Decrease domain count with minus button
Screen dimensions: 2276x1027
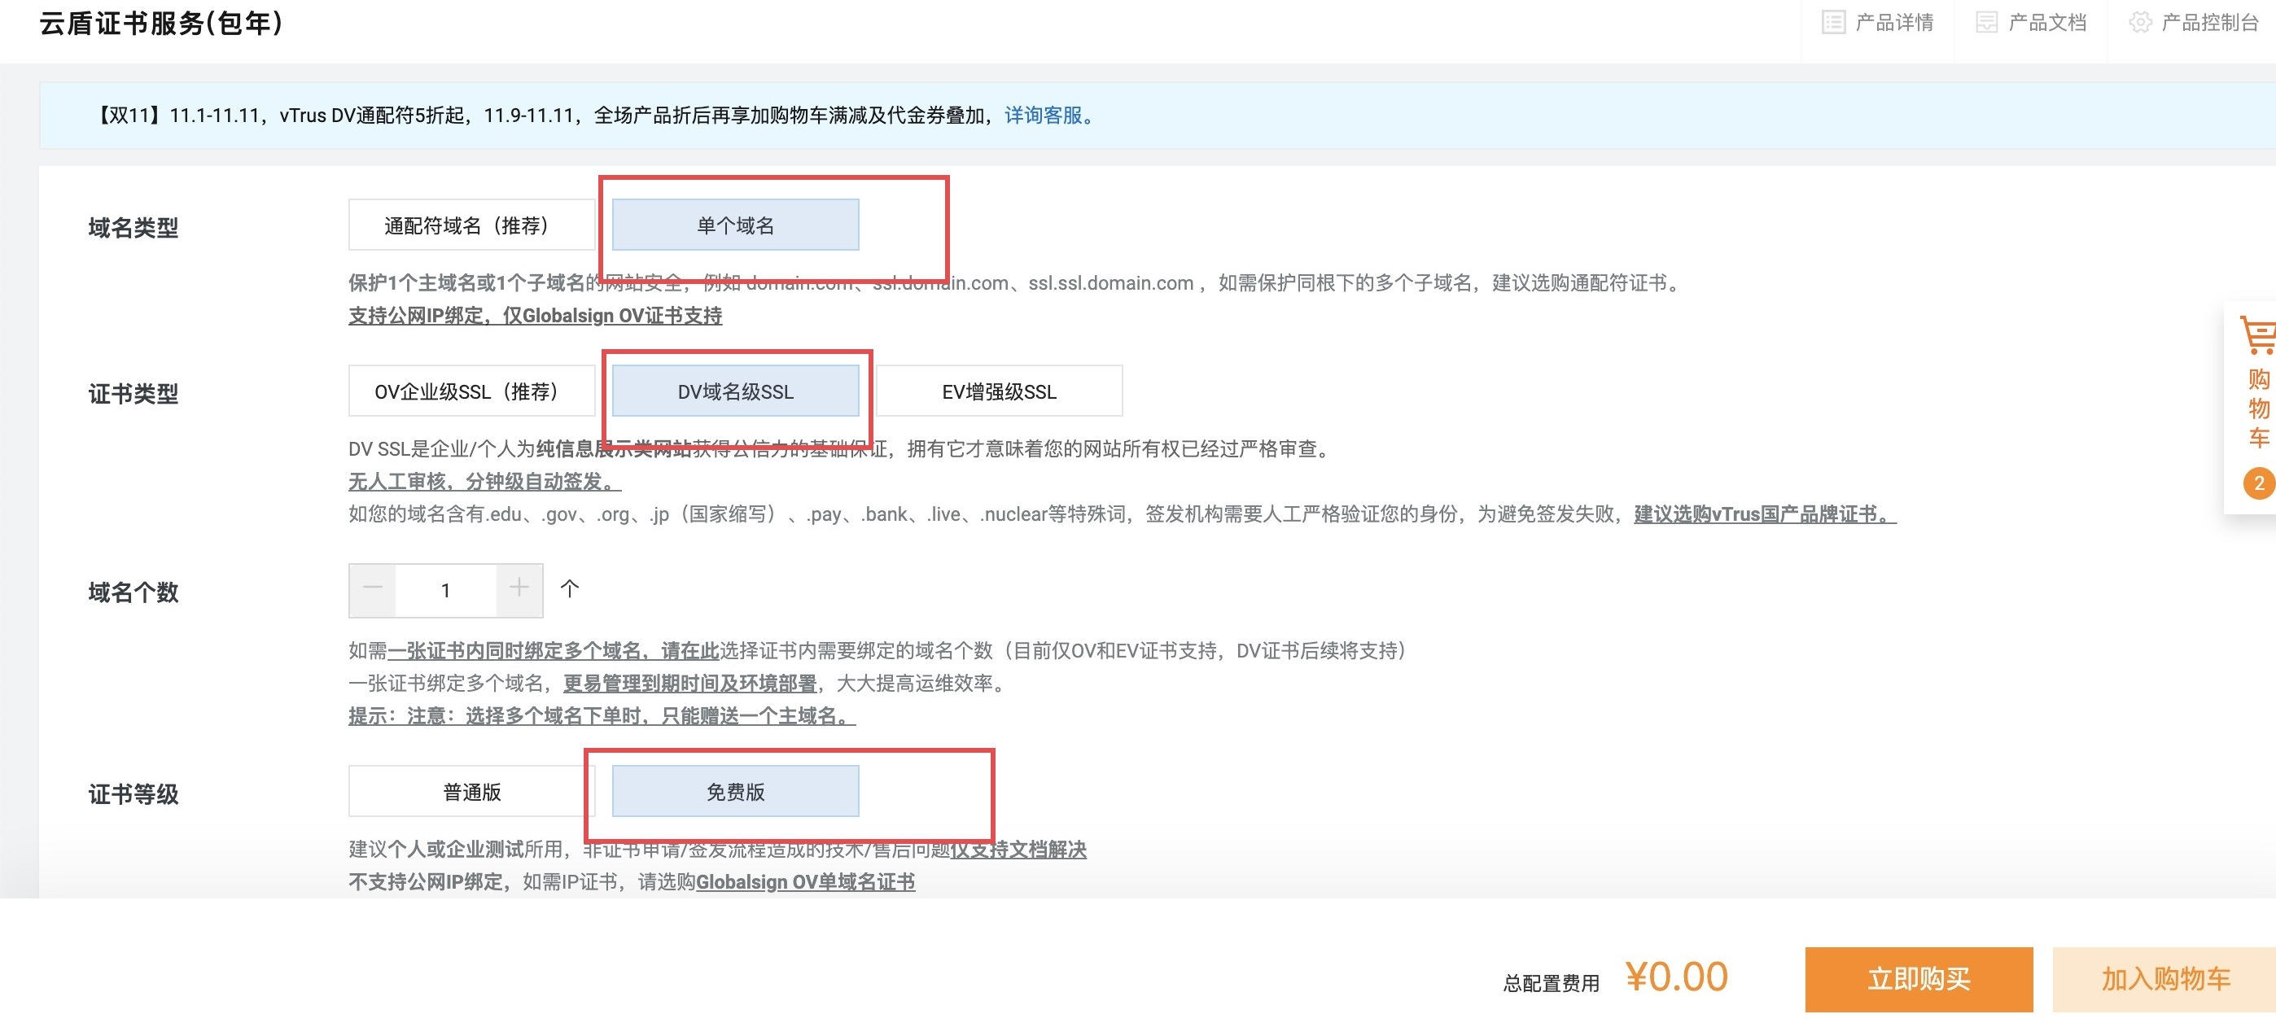(373, 589)
